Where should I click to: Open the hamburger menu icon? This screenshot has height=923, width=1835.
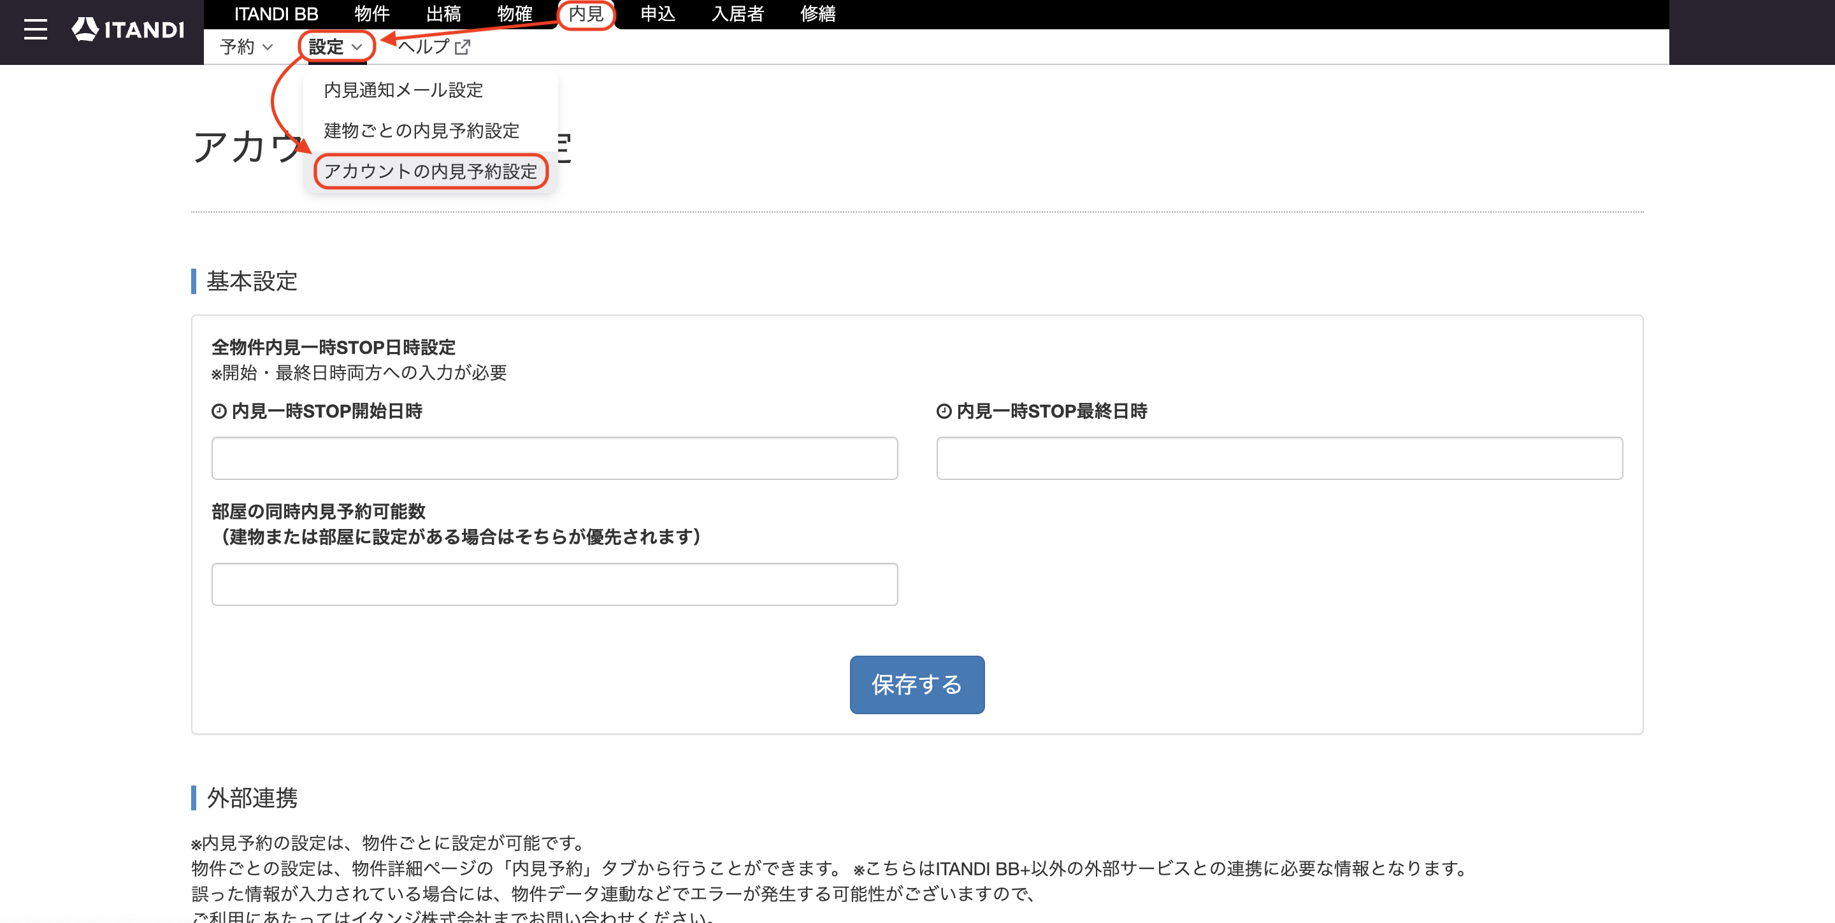coord(35,29)
